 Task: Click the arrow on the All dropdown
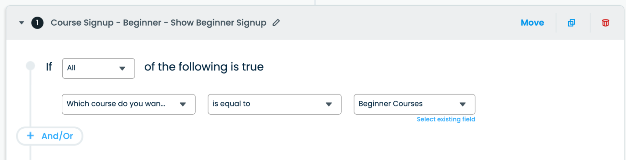(x=122, y=68)
